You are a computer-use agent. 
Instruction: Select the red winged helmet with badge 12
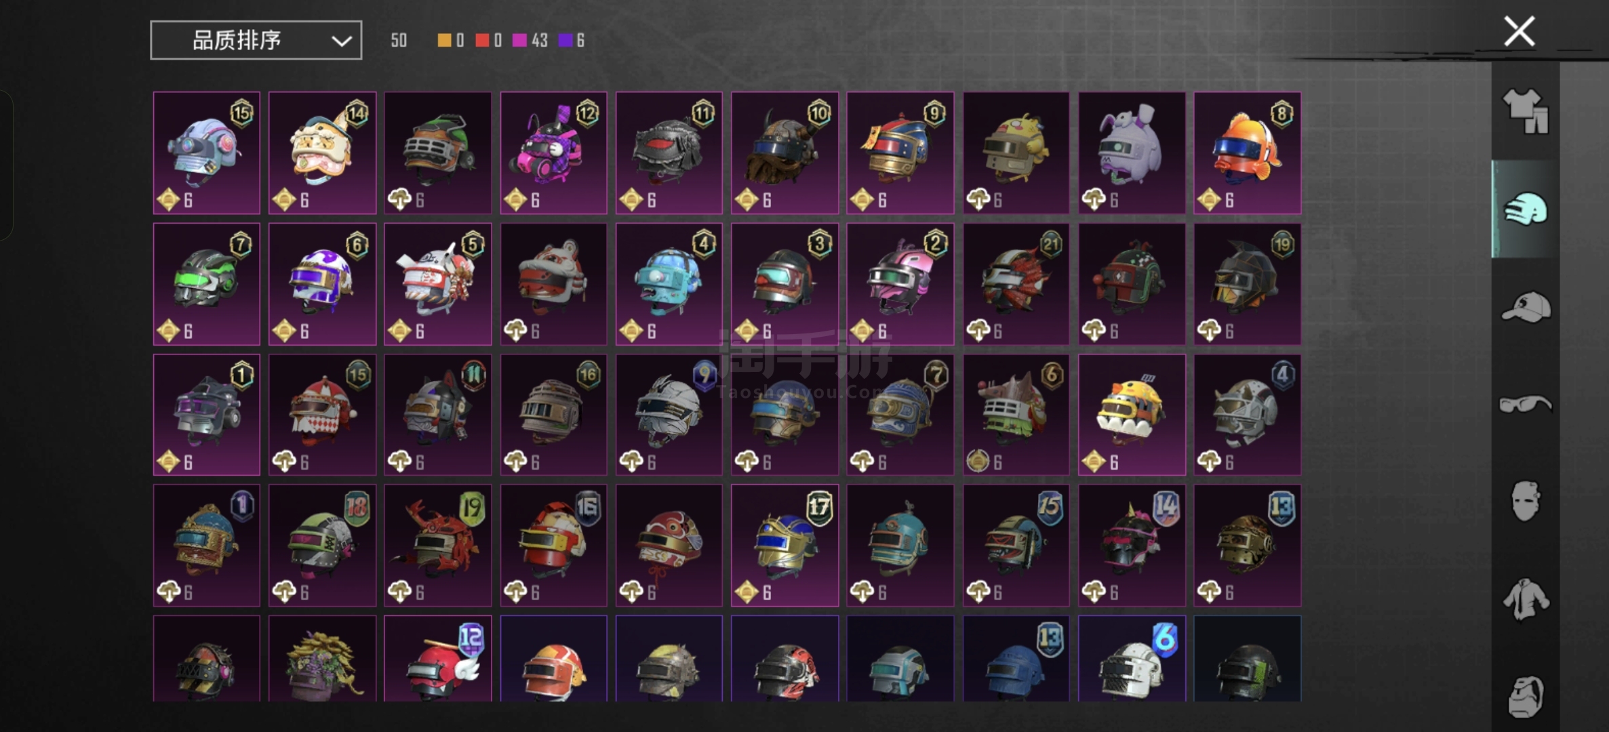pyautogui.click(x=437, y=658)
